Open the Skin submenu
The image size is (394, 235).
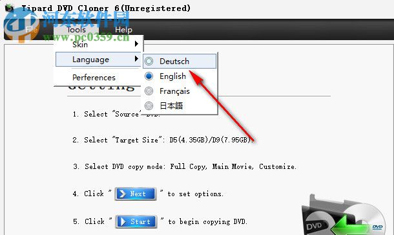pyautogui.click(x=98, y=45)
